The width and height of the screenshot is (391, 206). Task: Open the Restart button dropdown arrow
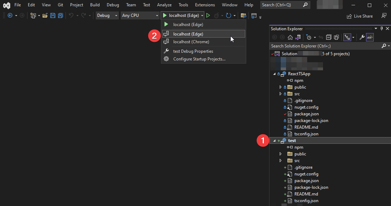(x=234, y=16)
